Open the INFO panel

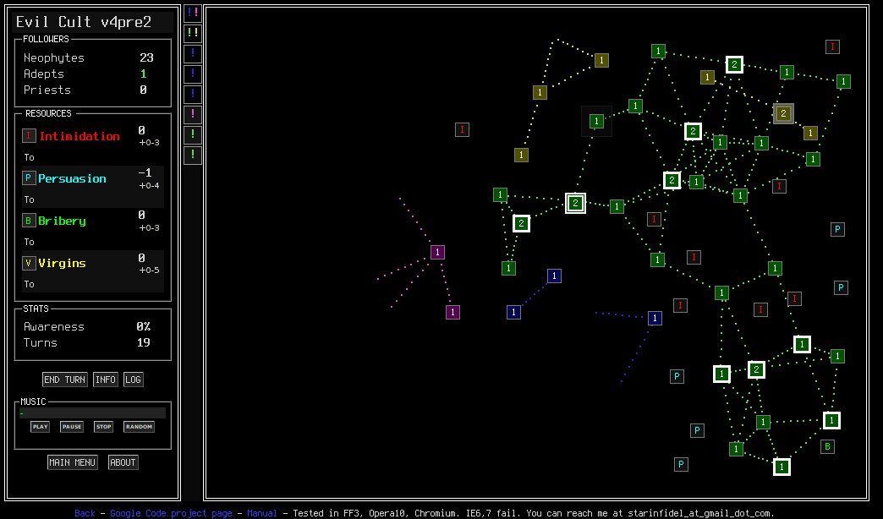(x=106, y=380)
